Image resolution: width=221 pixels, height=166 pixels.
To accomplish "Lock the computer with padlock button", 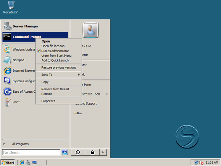I will pyautogui.click(x=92, y=152).
